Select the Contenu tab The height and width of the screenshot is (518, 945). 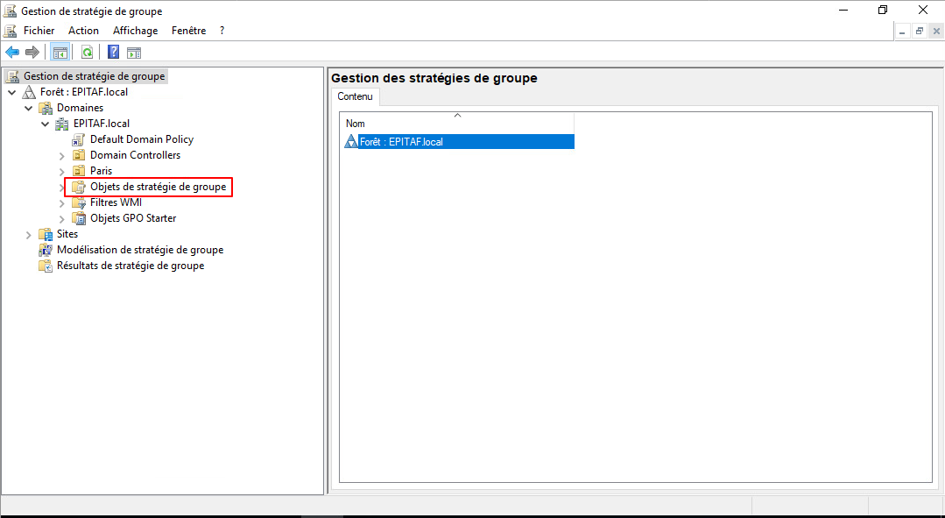(x=355, y=96)
